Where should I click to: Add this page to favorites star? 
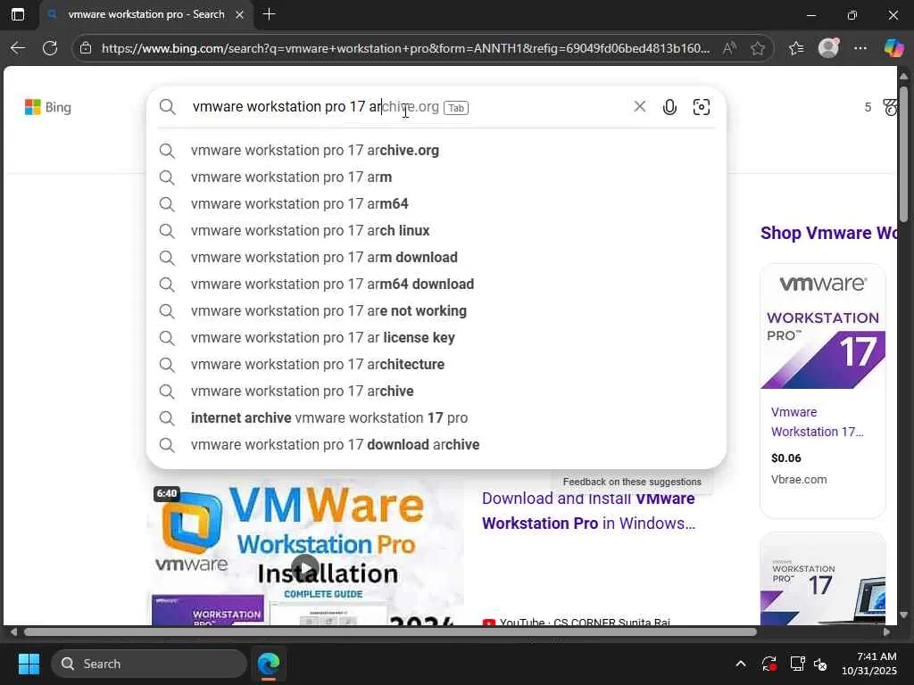click(x=757, y=48)
